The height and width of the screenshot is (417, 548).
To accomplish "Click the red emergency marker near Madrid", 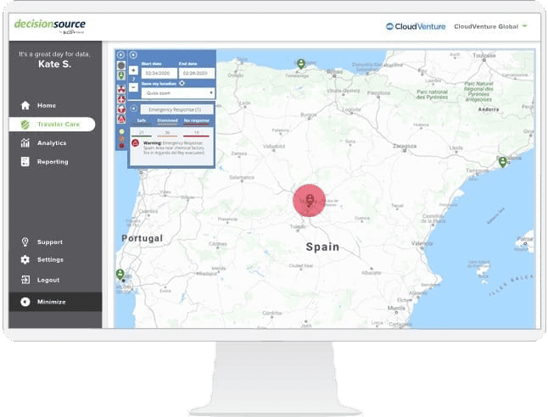I will coord(310,201).
